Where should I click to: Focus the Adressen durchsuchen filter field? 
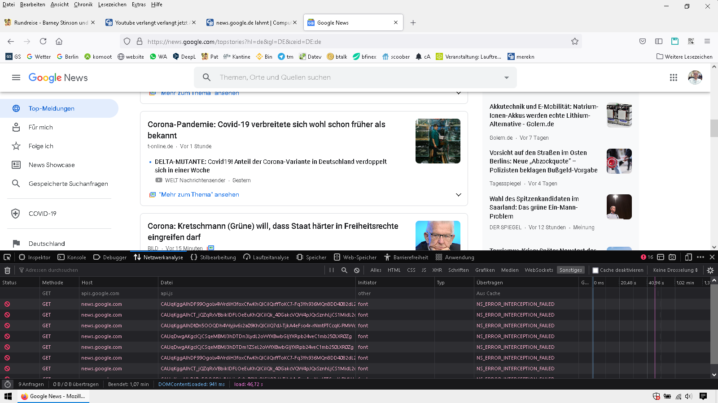pos(171,270)
